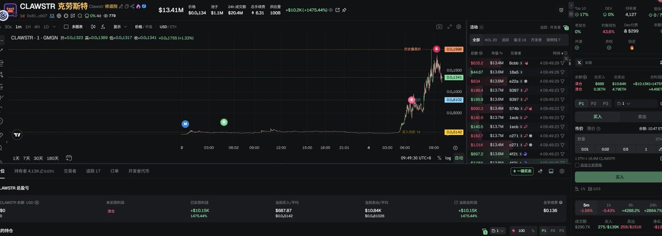Viewport: 662px width, 236px height.
Task: Click the green 买入 buy button
Action: tap(618, 177)
